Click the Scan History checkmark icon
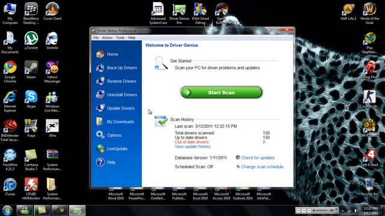385x216 pixels. pos(161,121)
